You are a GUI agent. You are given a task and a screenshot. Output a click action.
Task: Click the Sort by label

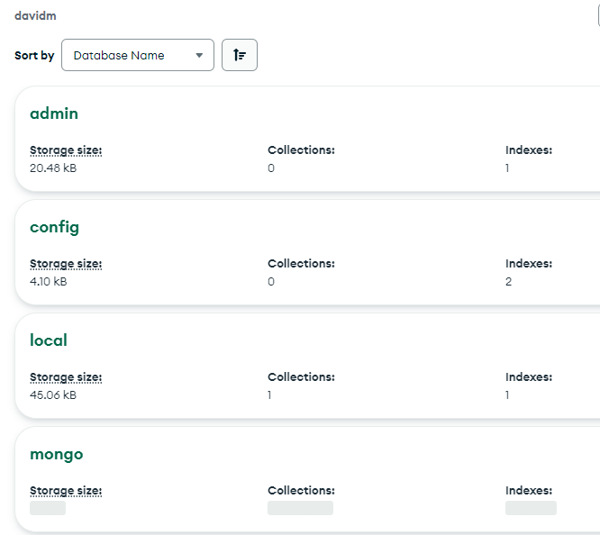point(34,56)
